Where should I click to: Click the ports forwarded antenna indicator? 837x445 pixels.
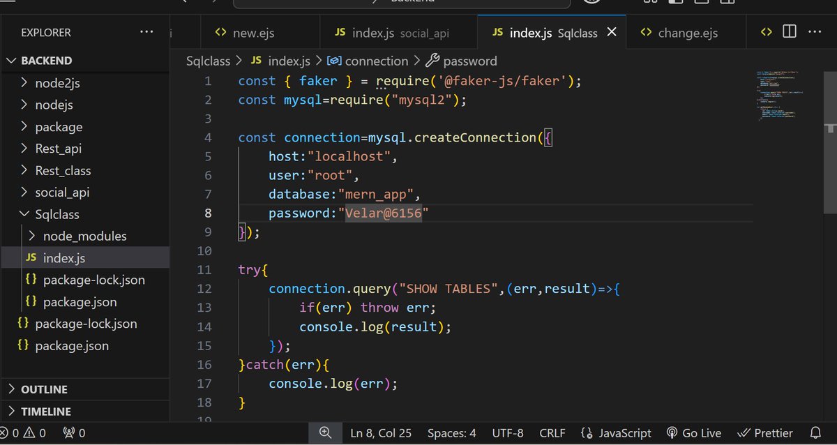74,433
